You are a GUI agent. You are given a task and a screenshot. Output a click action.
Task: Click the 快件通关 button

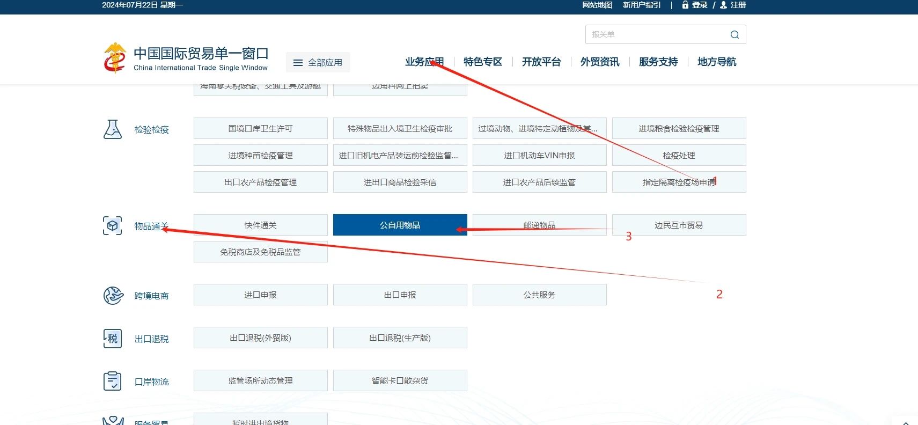coord(260,225)
